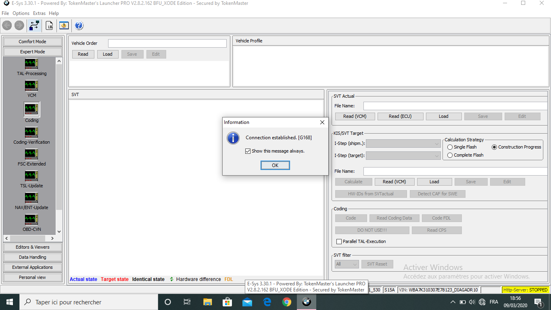The height and width of the screenshot is (310, 551).
Task: Select the Coding module icon
Action: (31, 109)
